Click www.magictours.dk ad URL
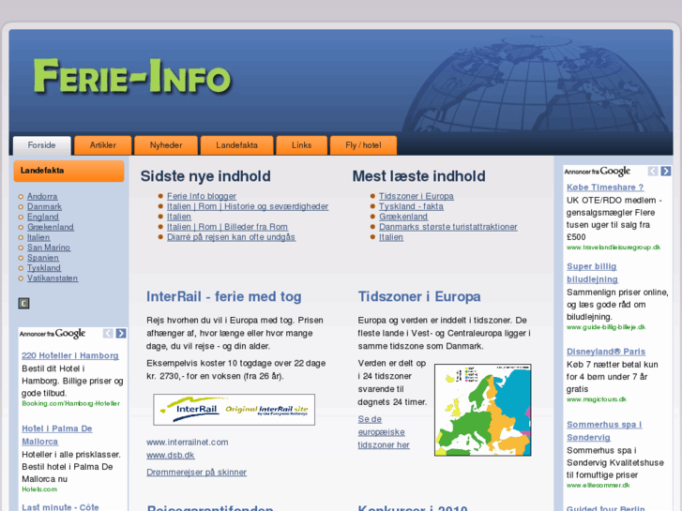 597,399
